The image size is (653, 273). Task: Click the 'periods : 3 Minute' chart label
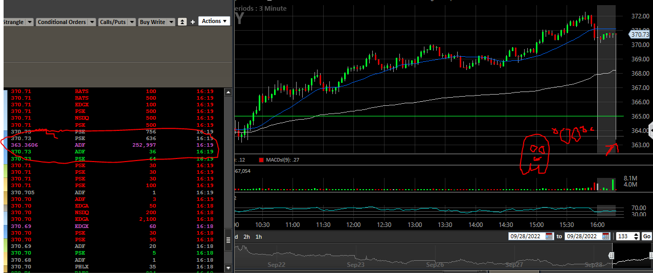tap(261, 8)
